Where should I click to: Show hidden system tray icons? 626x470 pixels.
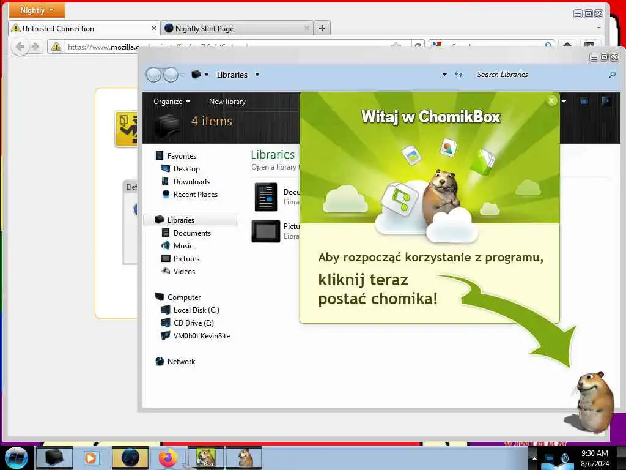(x=534, y=458)
